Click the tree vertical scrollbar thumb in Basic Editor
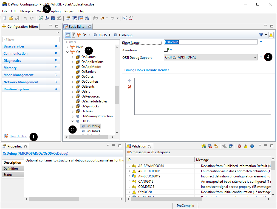This screenshot has width=277, height=209. click(117, 95)
